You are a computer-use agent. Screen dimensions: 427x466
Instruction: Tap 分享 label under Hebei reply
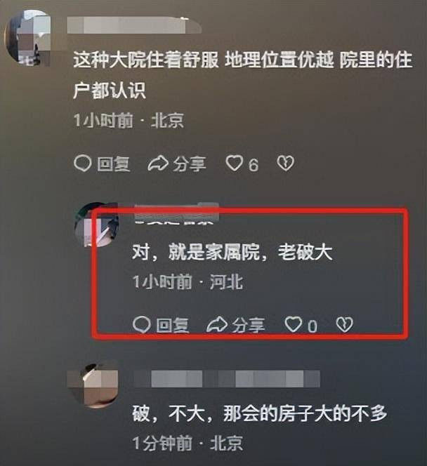pos(249,325)
